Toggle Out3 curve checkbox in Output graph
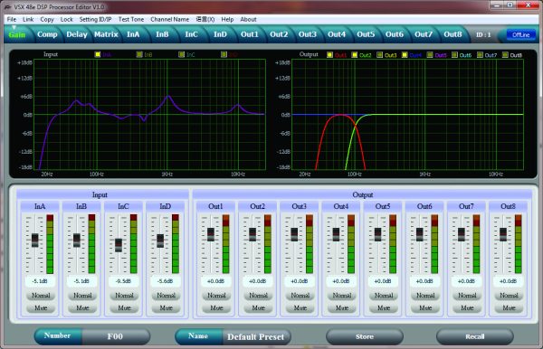Screen dimensions: 543x349 pyautogui.click(x=379, y=54)
